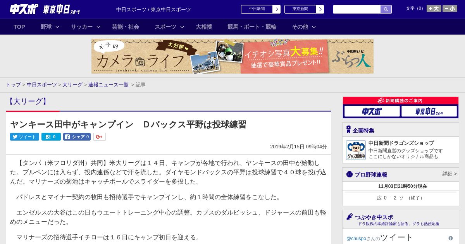Decrease text size with 小 button
The image size is (465, 244).
(450, 9)
